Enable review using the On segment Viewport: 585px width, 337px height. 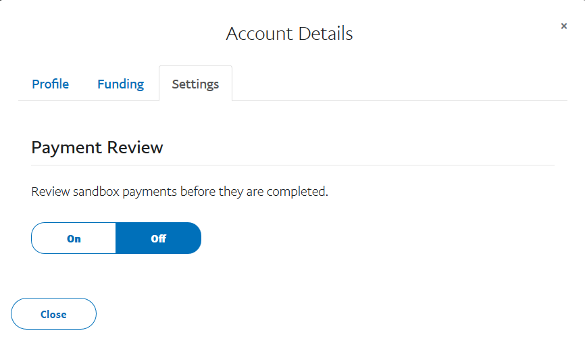pyautogui.click(x=74, y=238)
